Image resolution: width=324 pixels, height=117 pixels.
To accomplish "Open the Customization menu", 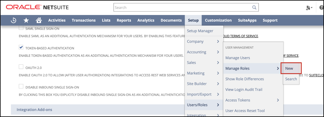I will pos(218,20).
